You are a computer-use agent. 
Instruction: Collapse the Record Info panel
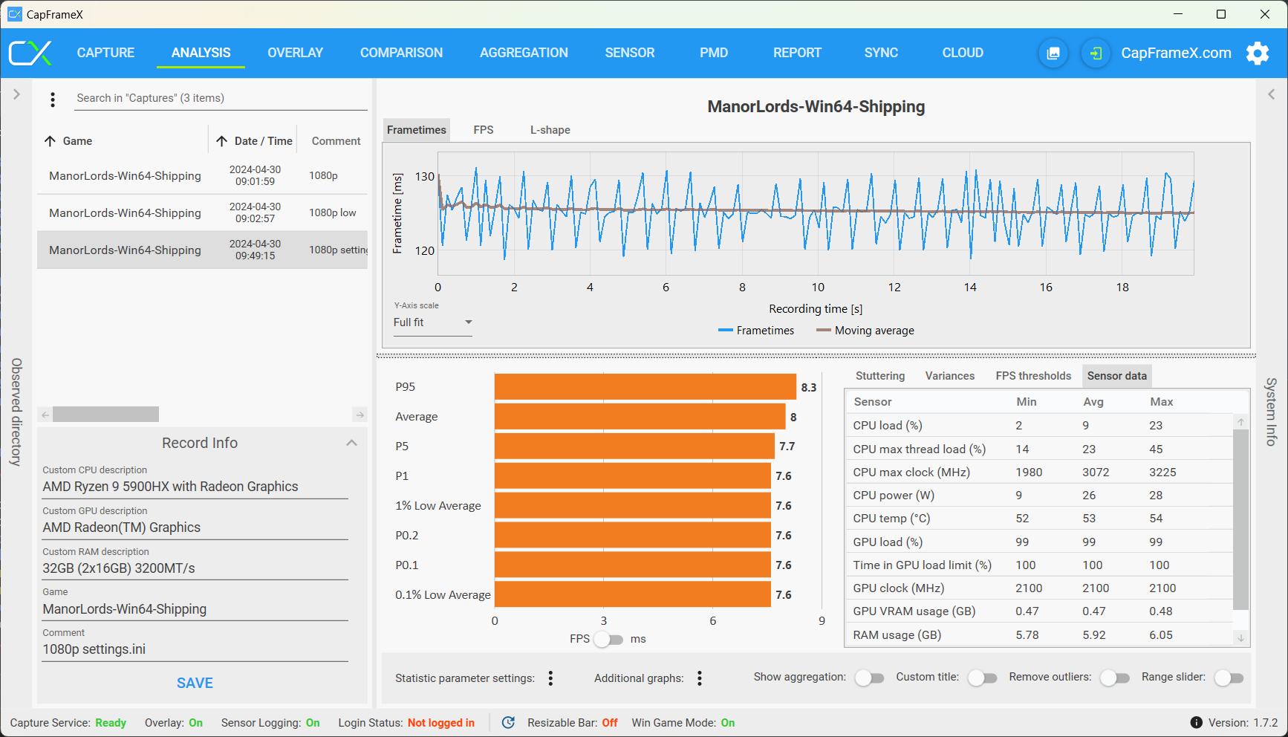pyautogui.click(x=351, y=443)
